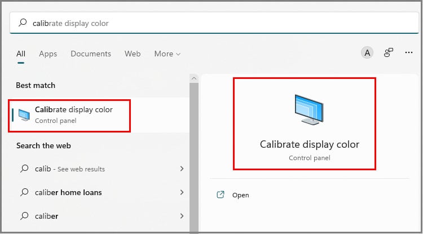Expand the caliber home loans chevron
Image resolution: width=423 pixels, height=234 pixels.
coord(182,192)
